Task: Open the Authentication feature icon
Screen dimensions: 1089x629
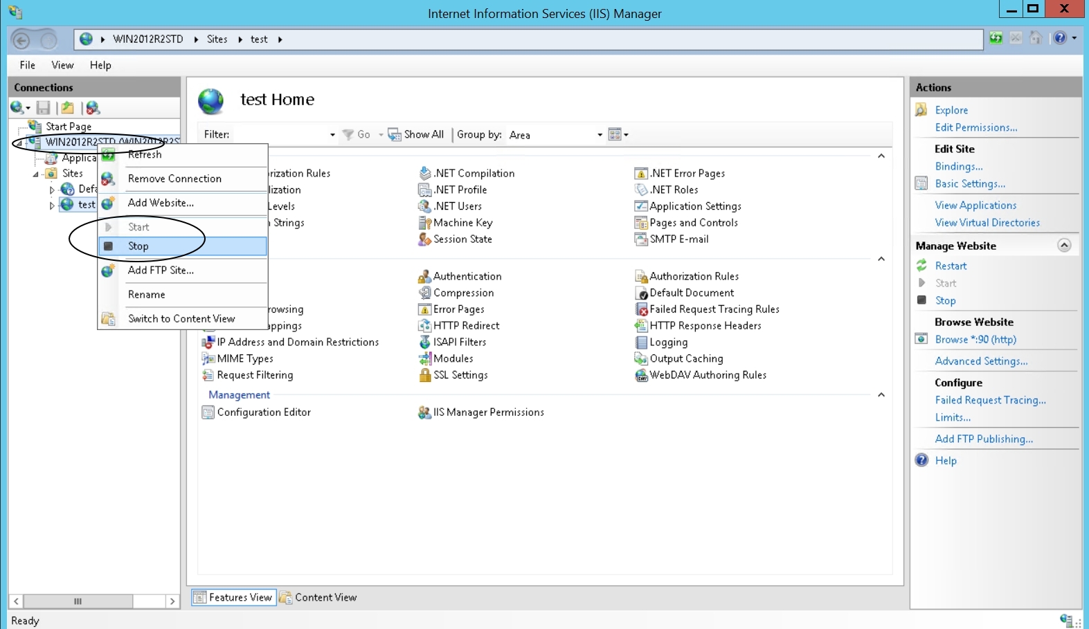Action: 425,277
